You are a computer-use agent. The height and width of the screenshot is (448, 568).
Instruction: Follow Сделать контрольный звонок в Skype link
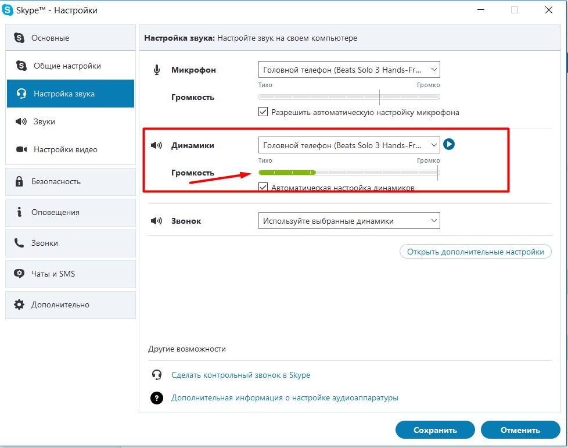pyautogui.click(x=240, y=375)
